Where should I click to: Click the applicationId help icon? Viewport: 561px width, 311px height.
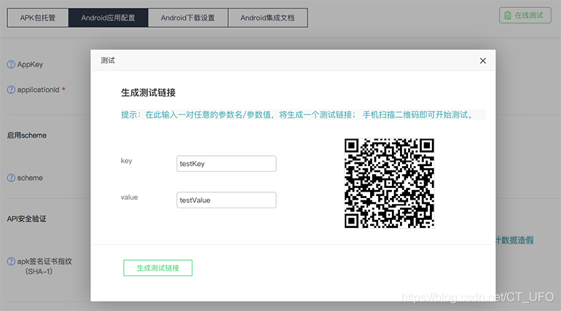(x=11, y=90)
